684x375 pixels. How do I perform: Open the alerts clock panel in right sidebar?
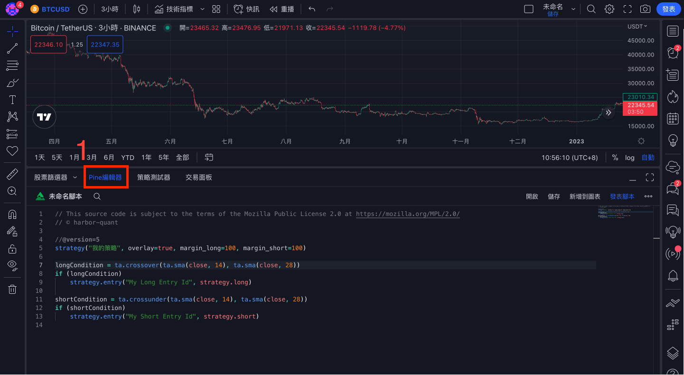[x=673, y=53]
